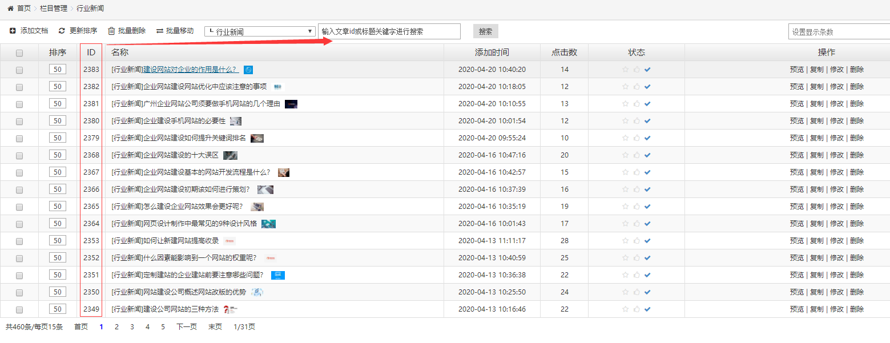Go to page 3 in pagination
The width and height of the screenshot is (890, 343).
pos(132,327)
